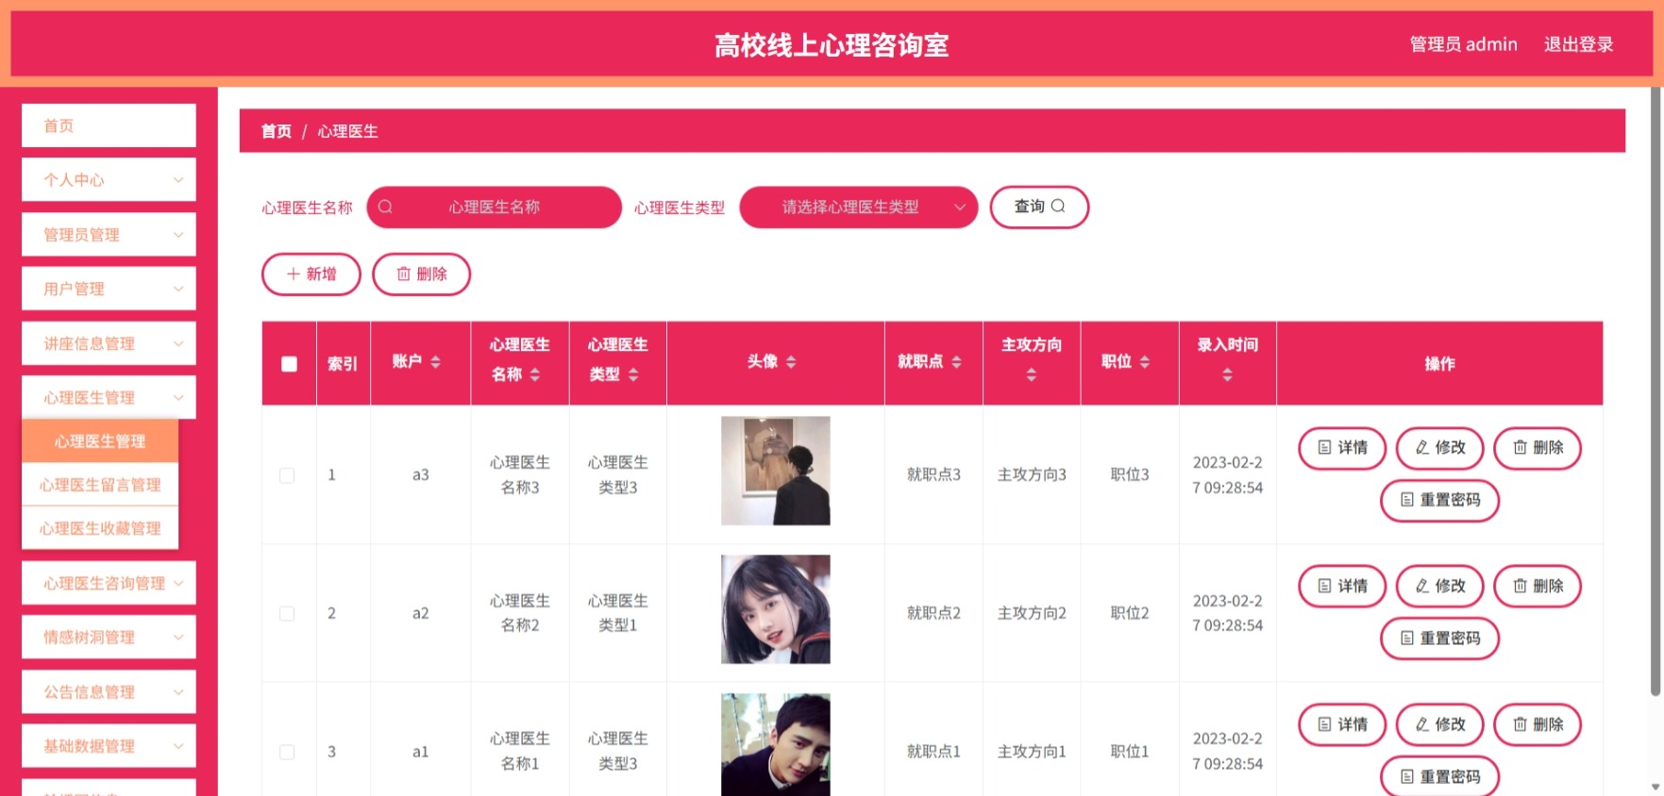Sort by 头像 column arrows

(791, 361)
